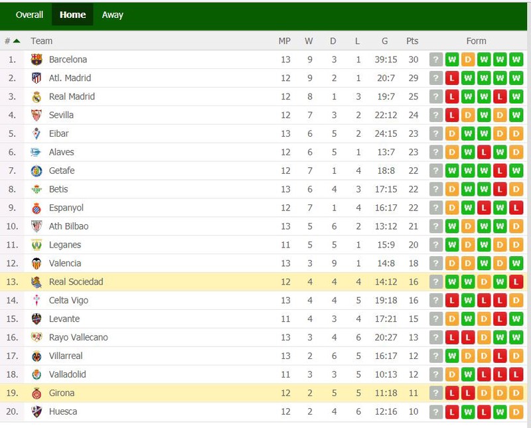Open the Sevilla team link

61,115
